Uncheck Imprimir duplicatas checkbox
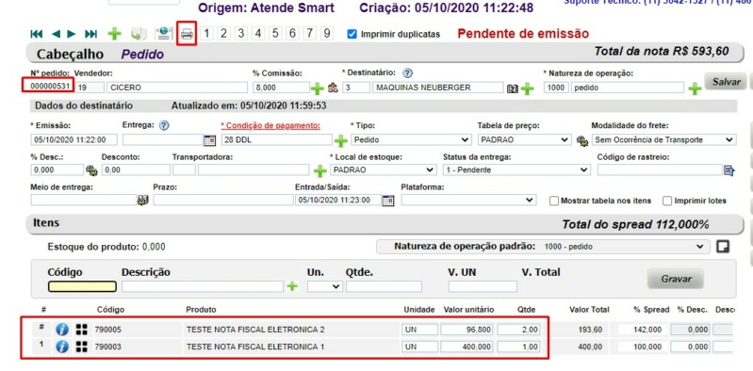753x371 pixels. click(352, 34)
